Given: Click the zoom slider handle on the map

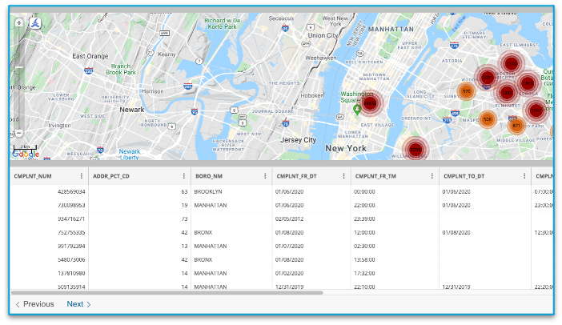Looking at the screenshot, I should click(19, 67).
